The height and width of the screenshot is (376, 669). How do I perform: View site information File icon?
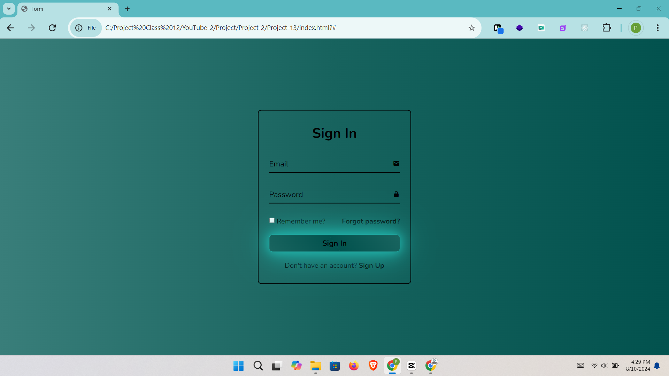point(86,28)
